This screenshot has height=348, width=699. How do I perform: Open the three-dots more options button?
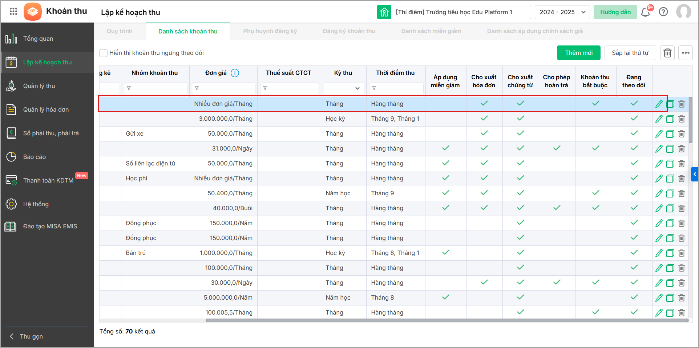pos(686,53)
